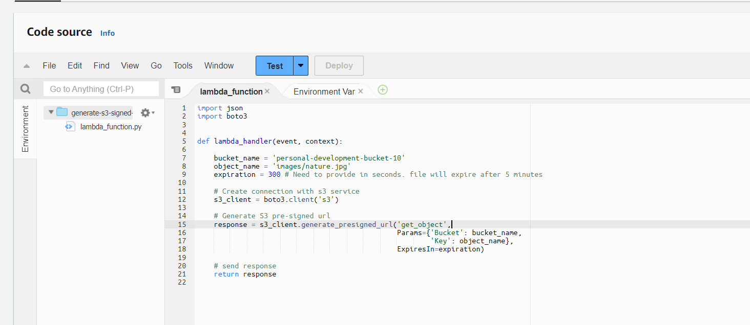Collapse the menu bar with up arrow

pos(27,66)
